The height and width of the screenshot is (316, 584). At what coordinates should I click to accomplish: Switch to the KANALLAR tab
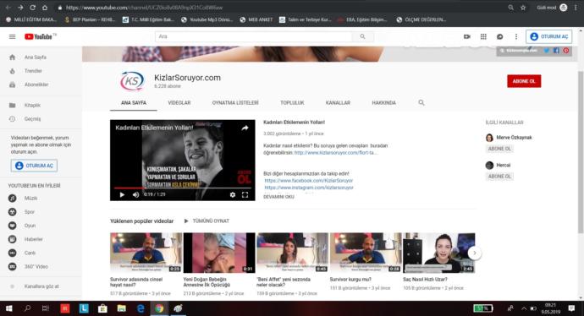pyautogui.click(x=338, y=102)
